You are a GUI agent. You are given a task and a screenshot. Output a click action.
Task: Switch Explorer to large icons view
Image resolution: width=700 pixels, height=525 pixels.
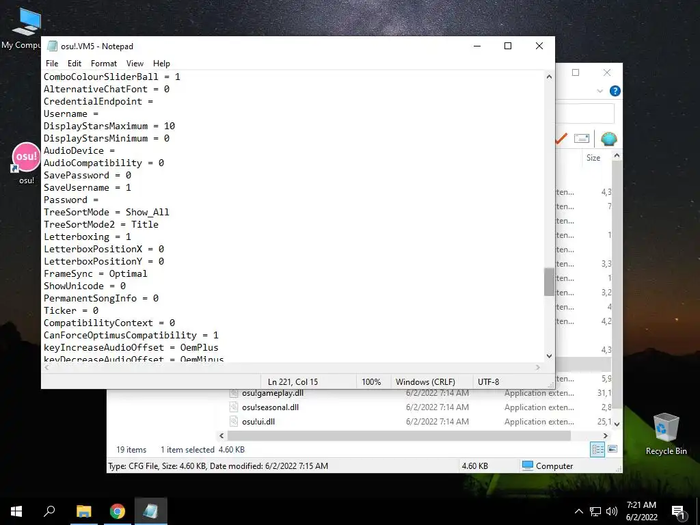pos(612,449)
